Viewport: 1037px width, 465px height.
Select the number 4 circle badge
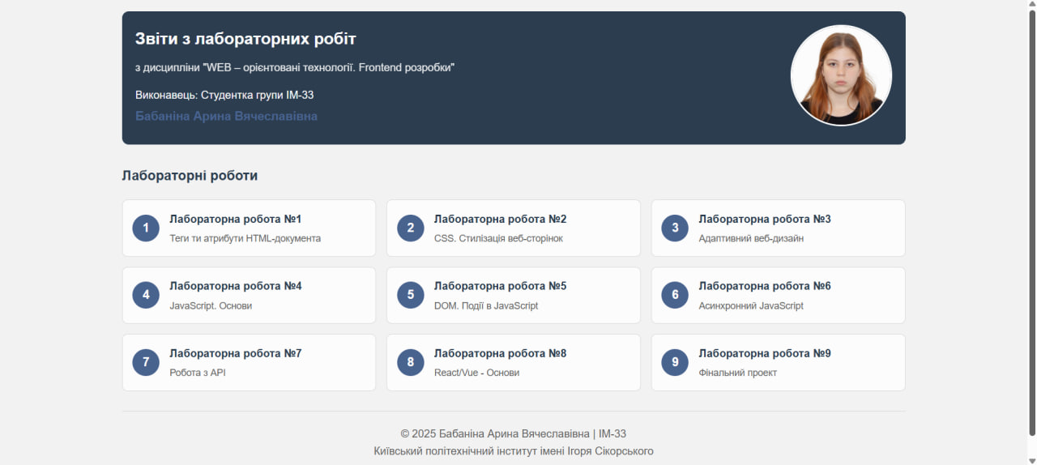pyautogui.click(x=146, y=295)
